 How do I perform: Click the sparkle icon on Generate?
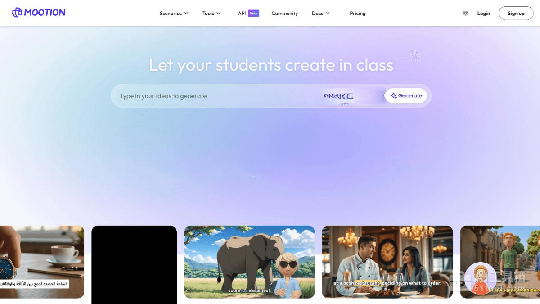[394, 95]
